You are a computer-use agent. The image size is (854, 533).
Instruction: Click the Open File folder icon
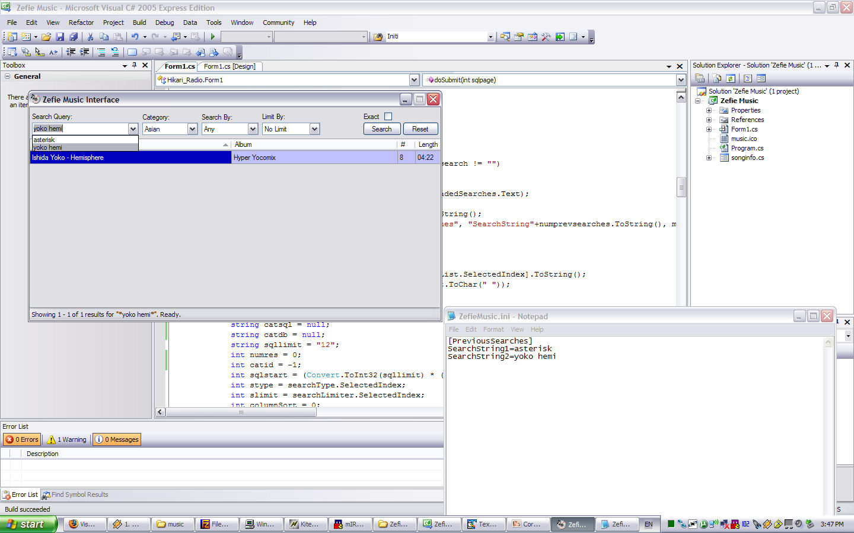point(46,37)
